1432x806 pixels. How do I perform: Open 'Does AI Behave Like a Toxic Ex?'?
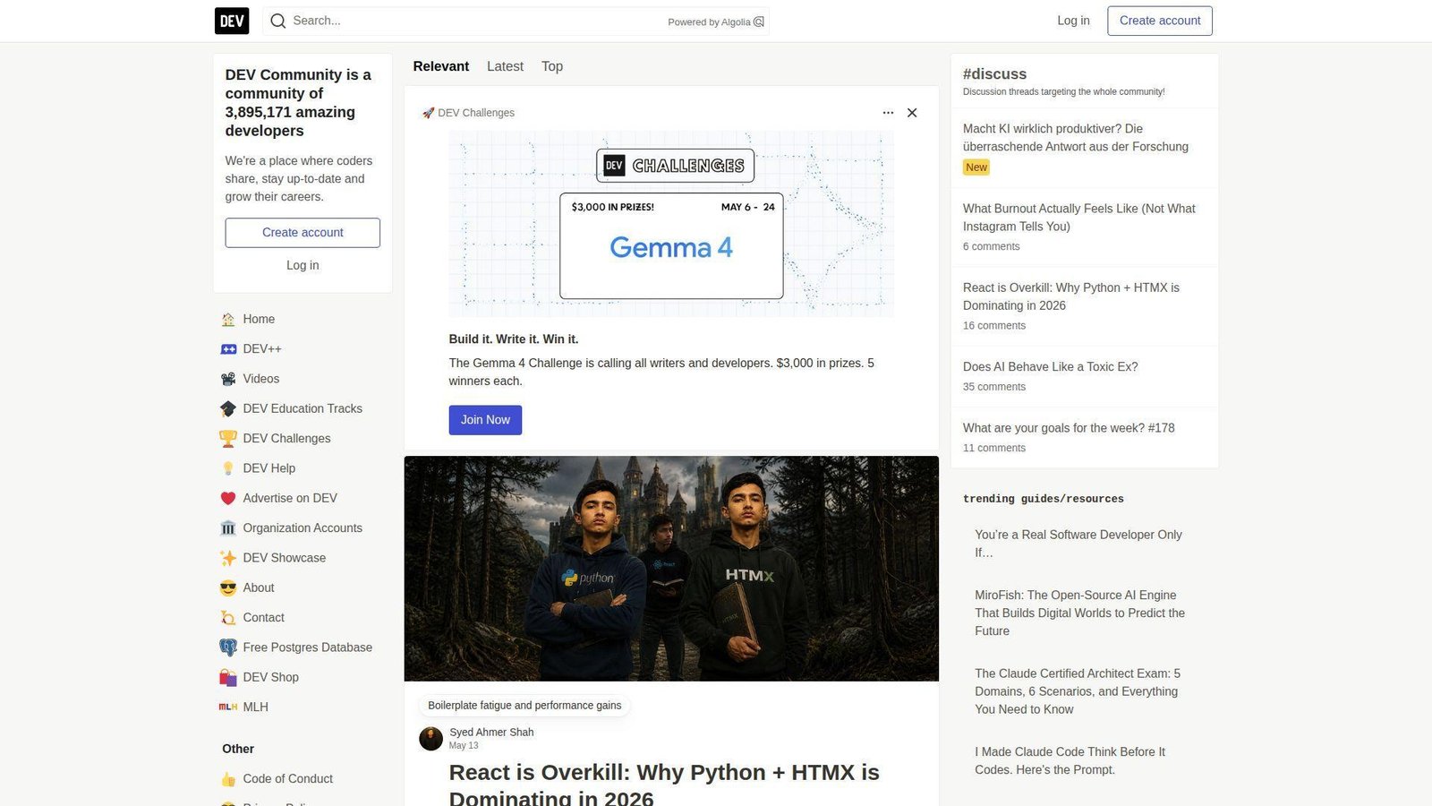pos(1051,367)
